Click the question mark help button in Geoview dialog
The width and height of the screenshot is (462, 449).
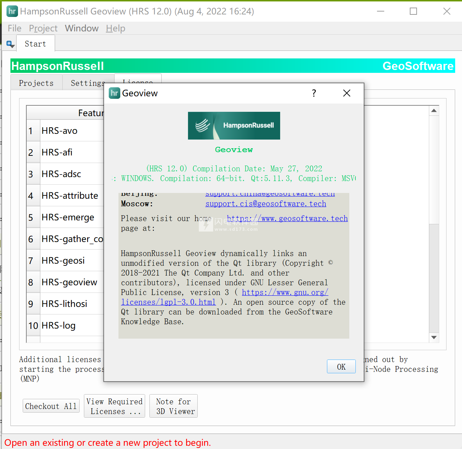pos(314,93)
